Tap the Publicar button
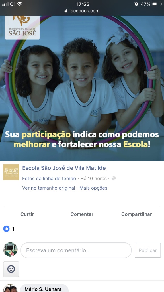Screen dimensions: 164x292 [148, 250]
